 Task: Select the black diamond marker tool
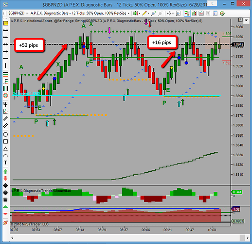point(5,185)
